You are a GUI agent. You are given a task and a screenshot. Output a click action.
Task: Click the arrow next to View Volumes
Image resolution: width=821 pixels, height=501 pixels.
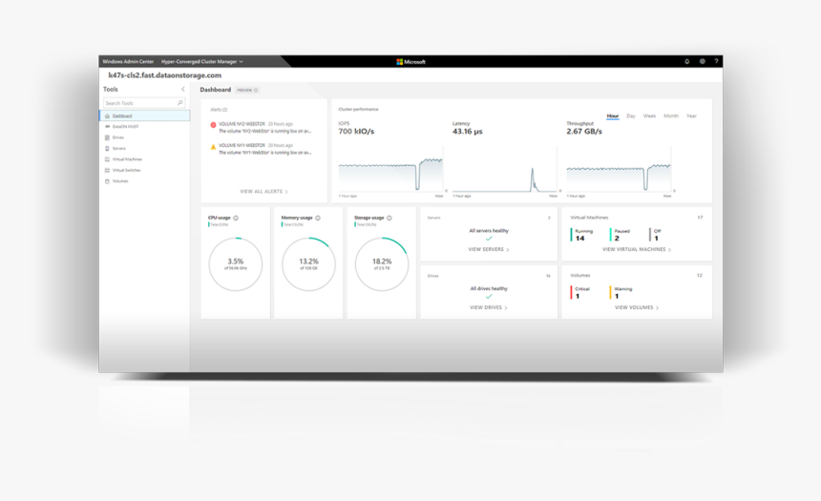(x=658, y=308)
